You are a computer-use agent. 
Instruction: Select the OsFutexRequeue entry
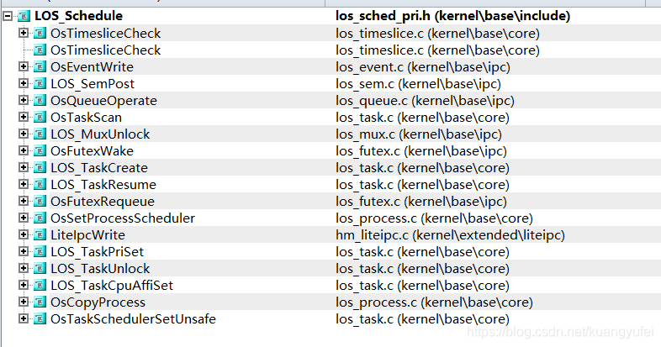coord(103,202)
